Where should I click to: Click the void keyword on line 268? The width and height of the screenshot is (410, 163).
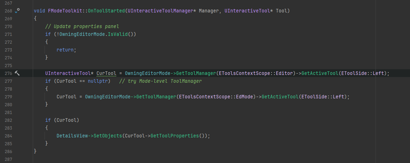(39, 11)
